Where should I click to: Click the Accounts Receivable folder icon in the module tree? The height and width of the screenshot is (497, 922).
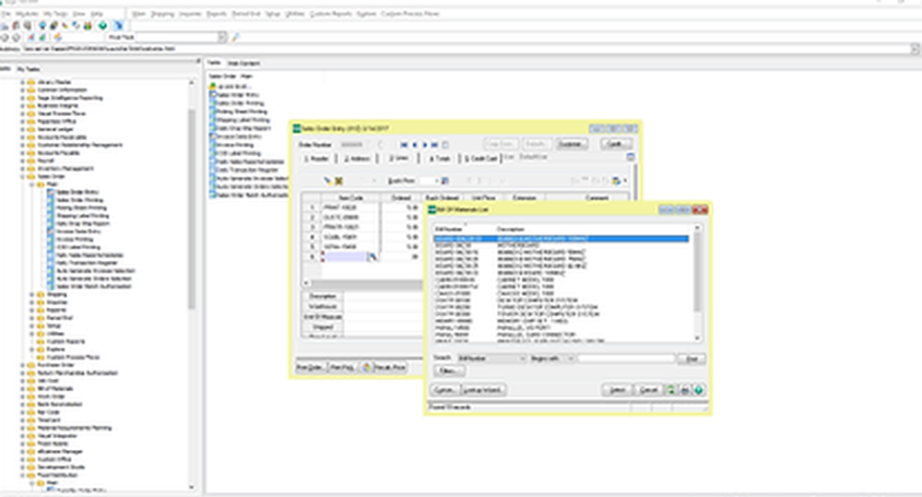click(31, 137)
